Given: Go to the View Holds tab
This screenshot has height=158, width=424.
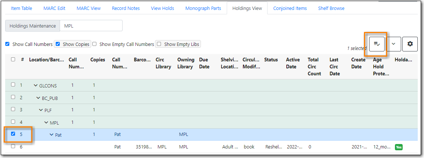Looking at the screenshot, I should coord(162,8).
